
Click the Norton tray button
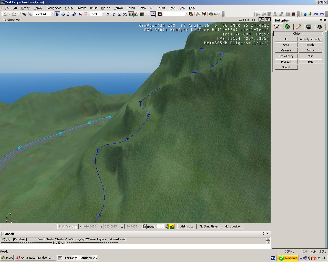point(288,258)
